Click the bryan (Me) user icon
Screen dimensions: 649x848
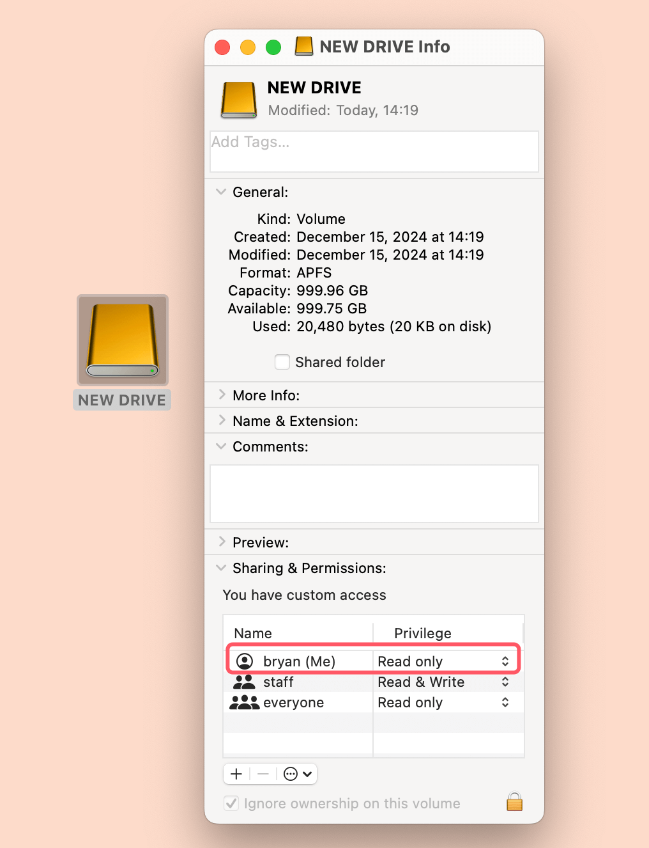tap(245, 661)
